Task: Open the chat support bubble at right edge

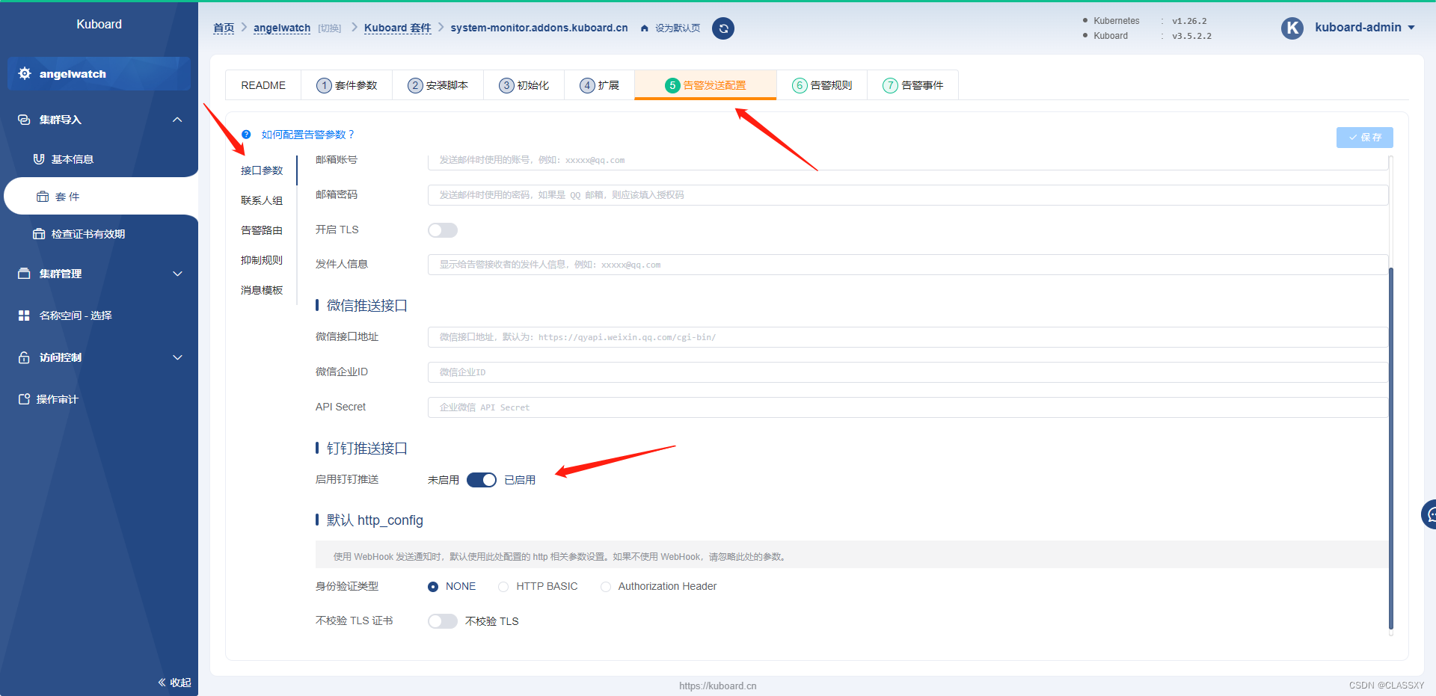Action: (1429, 514)
